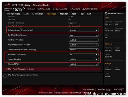Click the 2666 MHz memory frequency value

point(108,50)
